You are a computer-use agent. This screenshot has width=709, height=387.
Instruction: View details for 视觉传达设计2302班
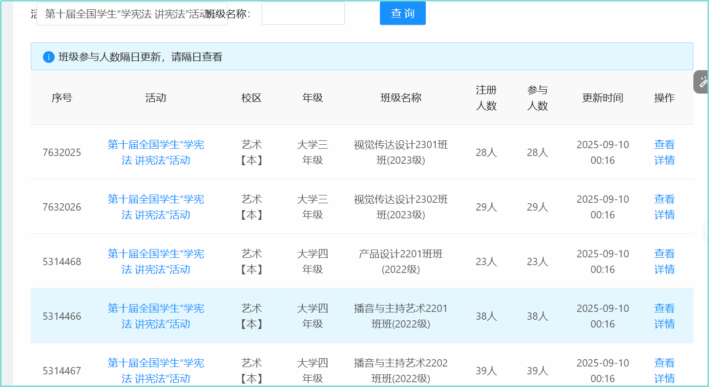(x=664, y=207)
